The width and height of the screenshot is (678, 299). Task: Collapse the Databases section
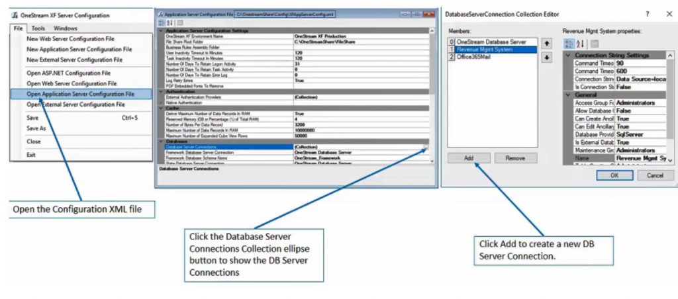162,142
